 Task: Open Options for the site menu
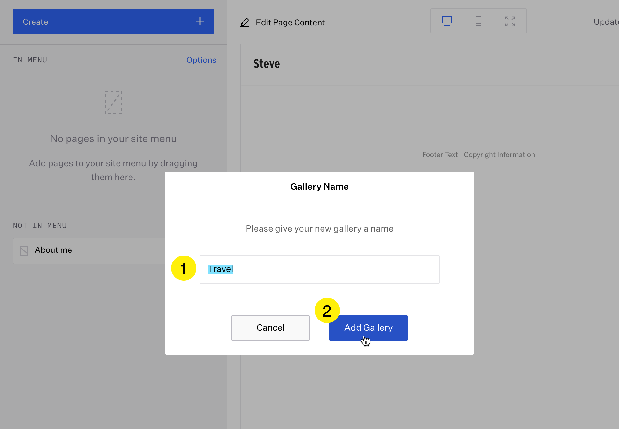pyautogui.click(x=201, y=60)
